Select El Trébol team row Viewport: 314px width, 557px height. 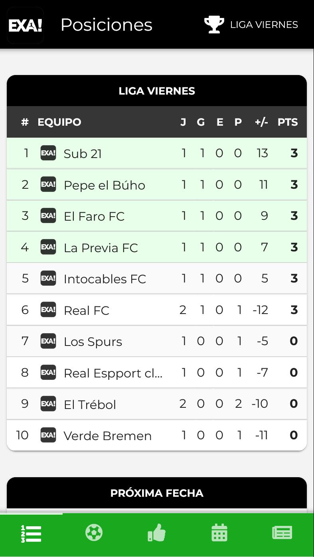click(x=157, y=404)
